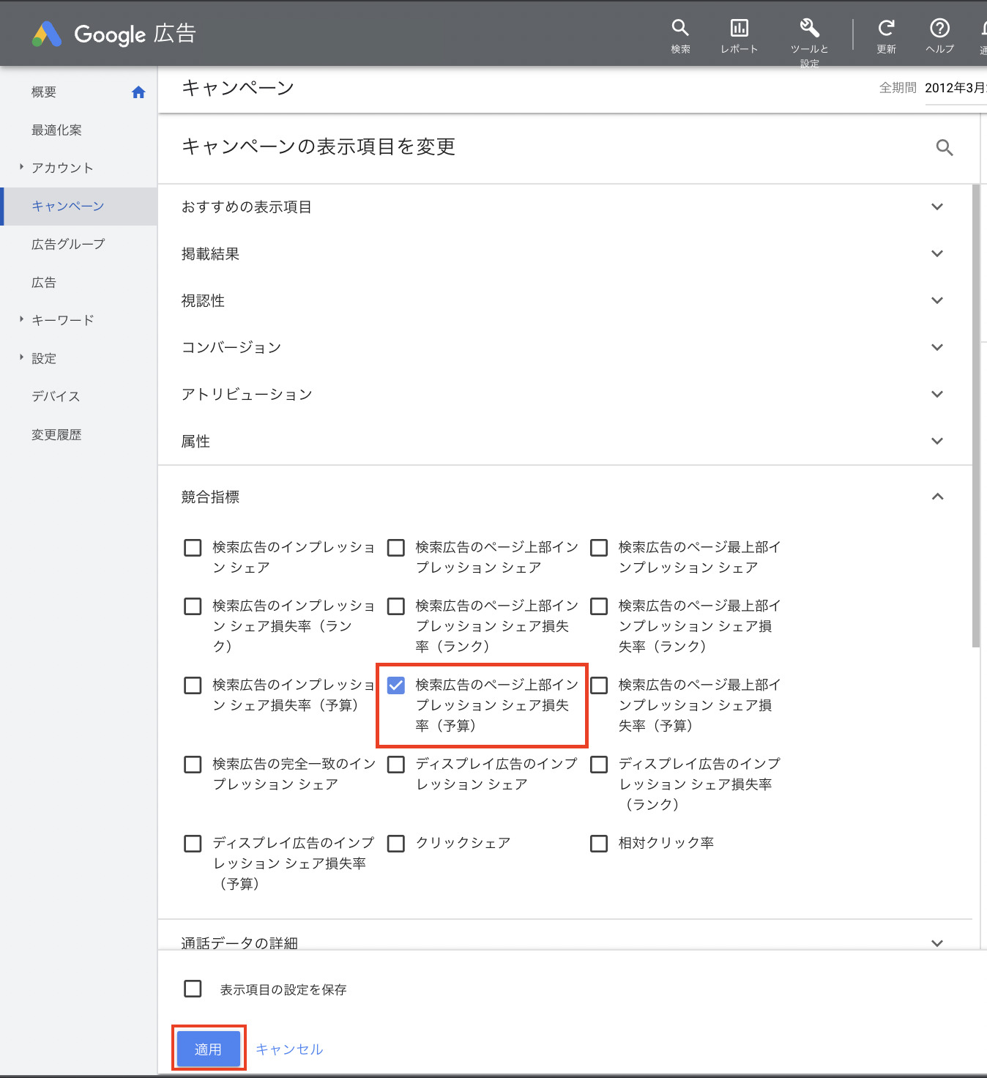
Task: Enable the クリックシェア checkbox
Action: click(396, 844)
